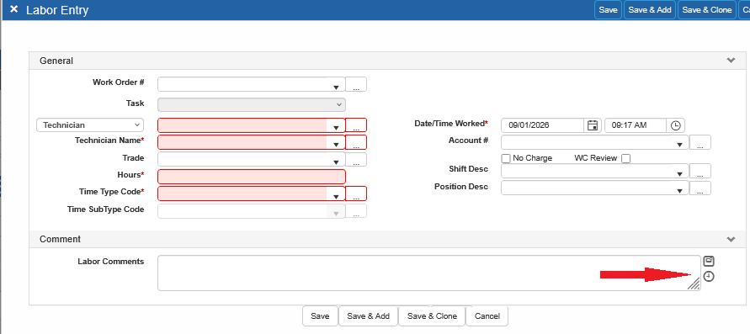The image size is (750, 334).
Task: Enable the No Charge checkbox
Action: coord(506,158)
